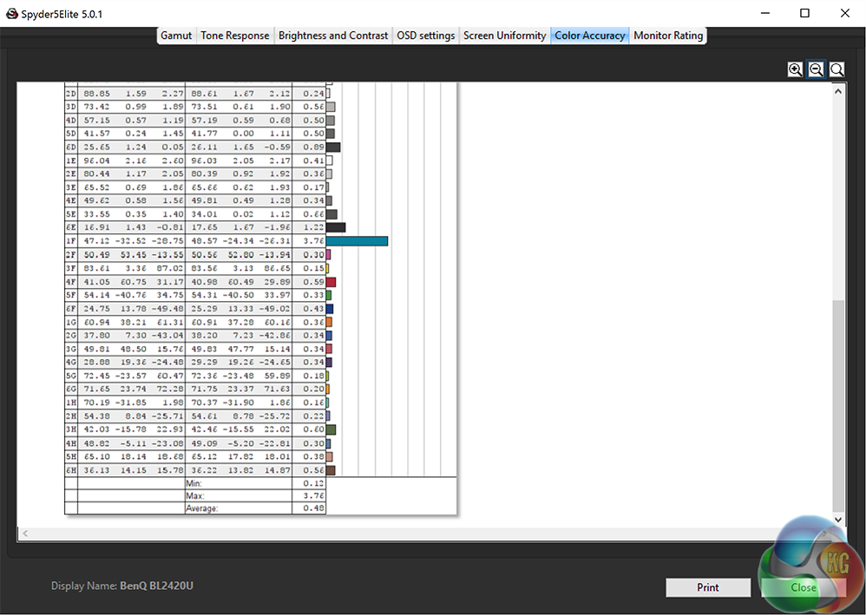
Task: Click the Min value 0.12
Action: (x=313, y=483)
